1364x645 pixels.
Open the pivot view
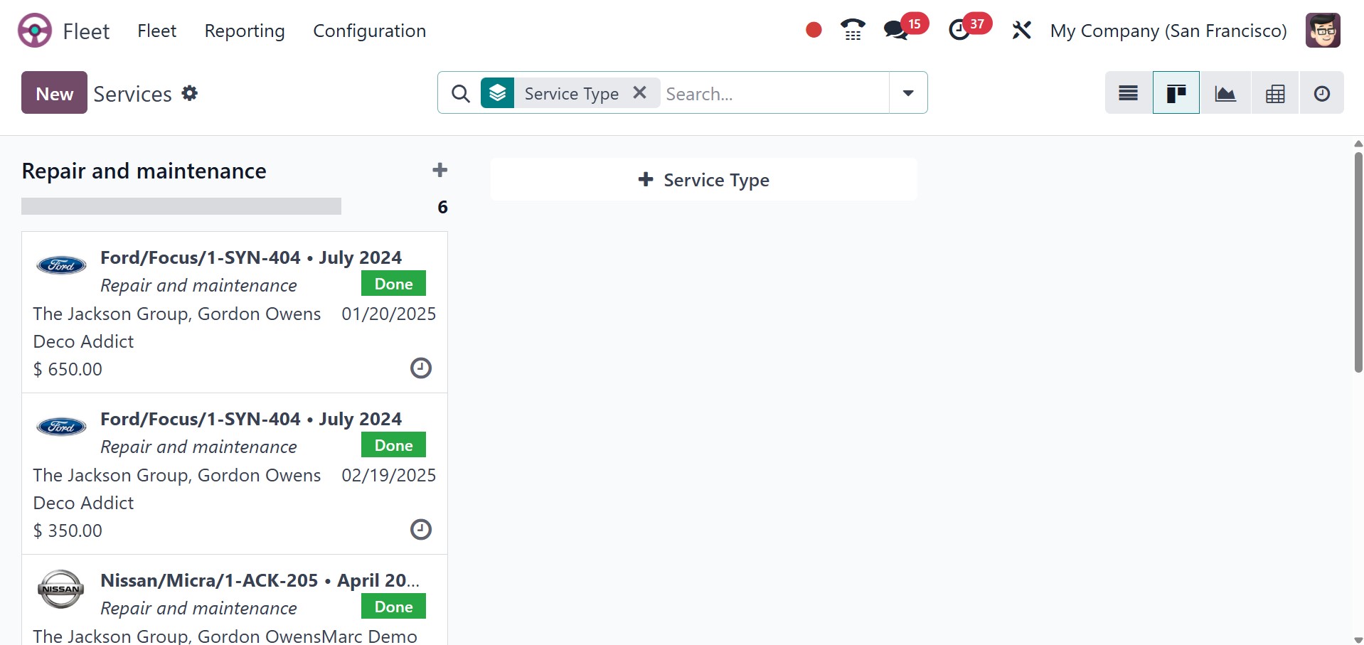(1274, 92)
